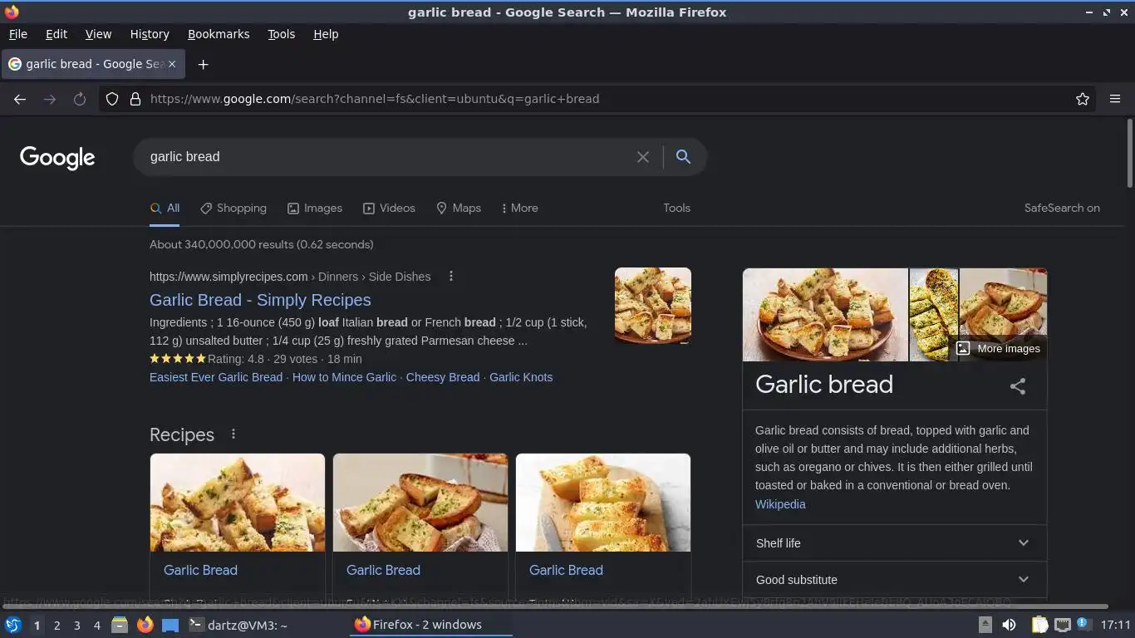Close the garlic bread Google Search tab
This screenshot has width=1135, height=638.
(172, 64)
